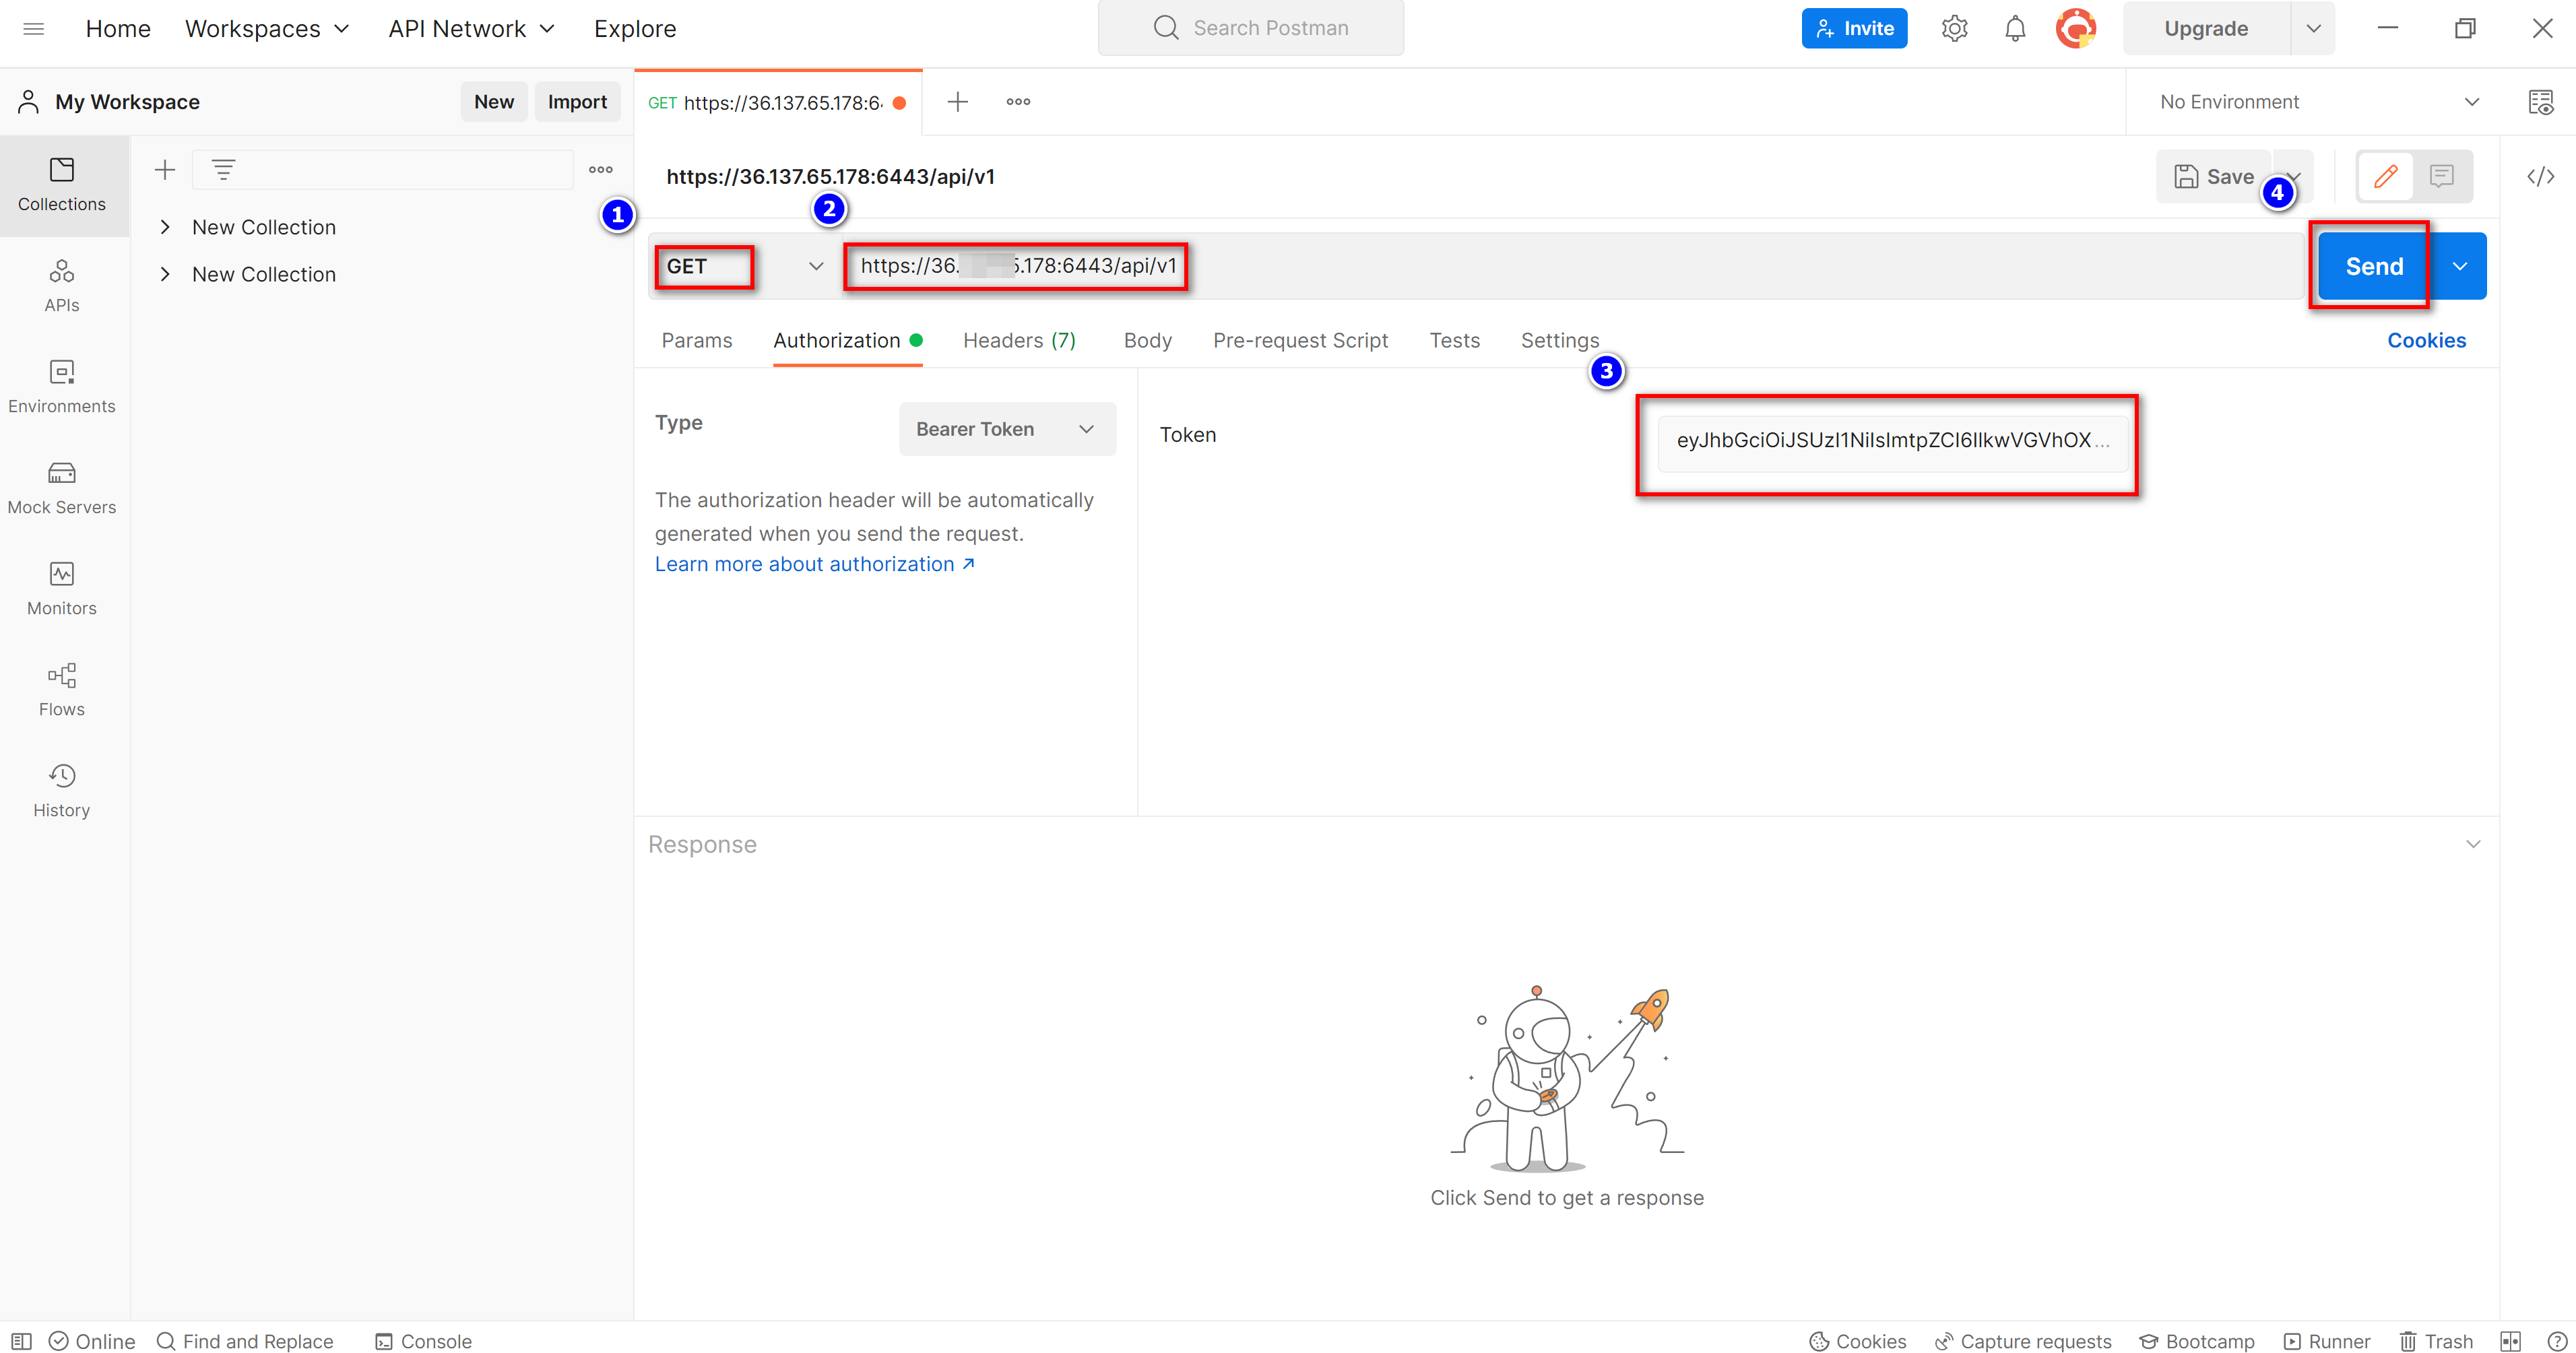Go to Home in top menu
Image resolution: width=2576 pixels, height=1353 pixels.
tap(118, 29)
